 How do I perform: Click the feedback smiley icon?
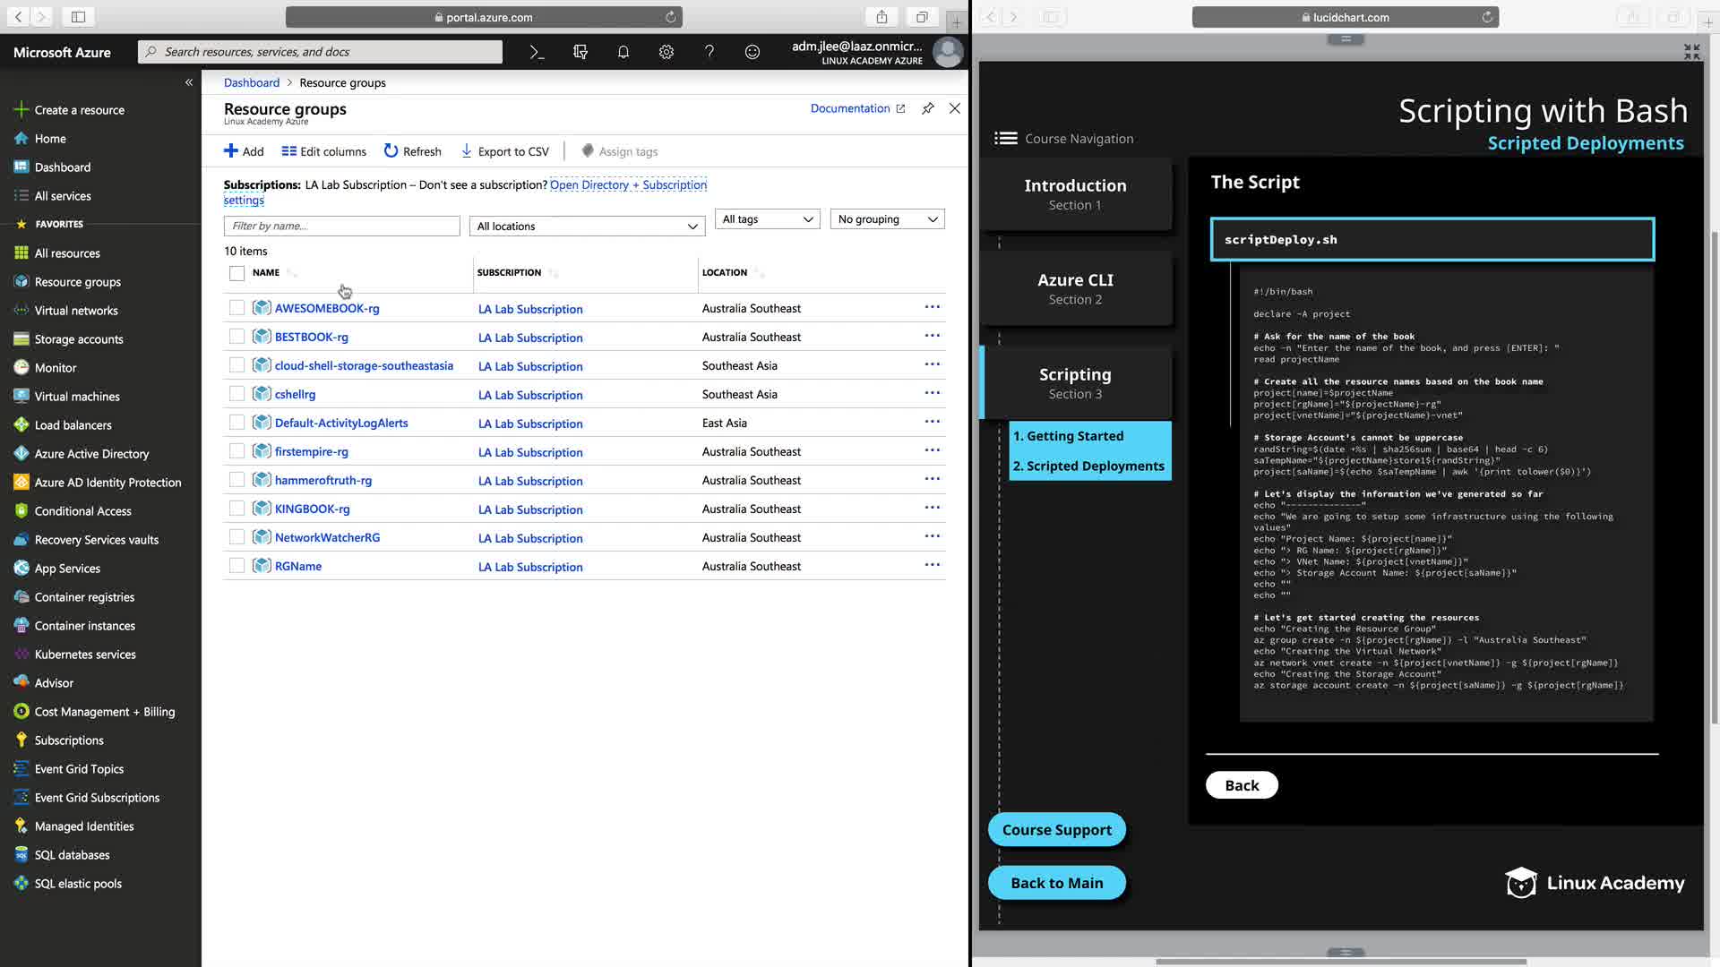(752, 52)
